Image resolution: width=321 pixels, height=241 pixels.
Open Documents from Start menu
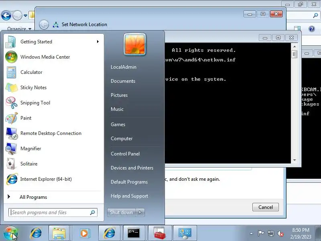[x=123, y=81]
